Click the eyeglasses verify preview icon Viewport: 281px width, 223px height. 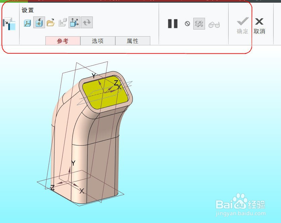click(214, 25)
